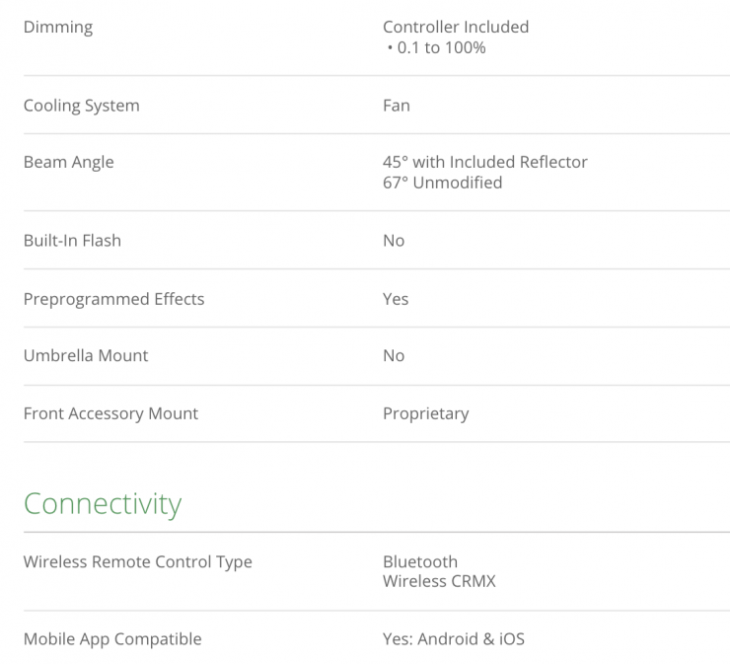Select the Wireless CRMX value
730x664 pixels.
[x=439, y=582]
